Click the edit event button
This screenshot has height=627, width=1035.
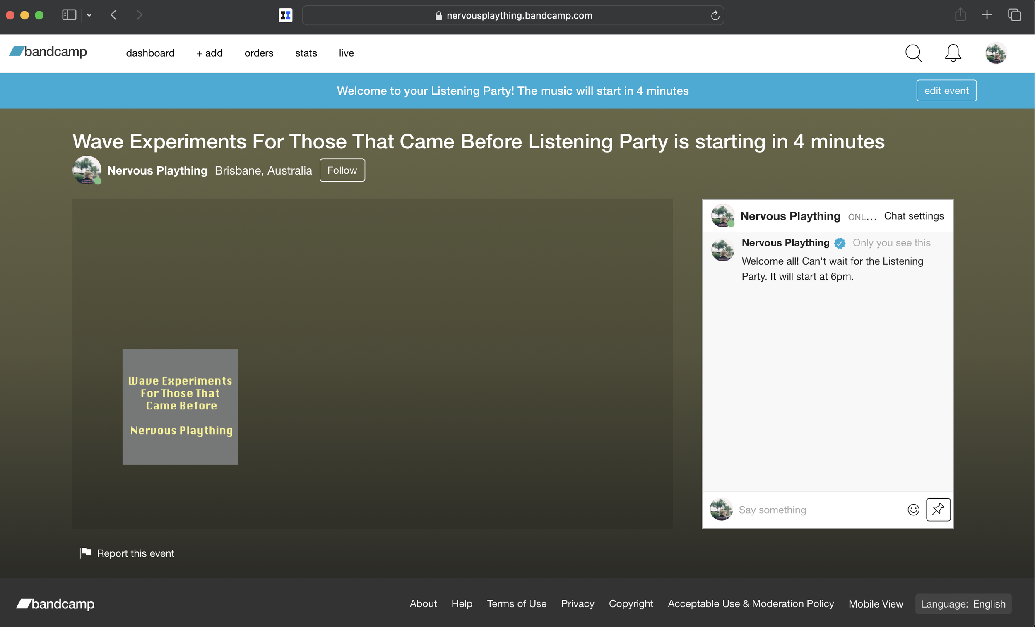tap(946, 91)
